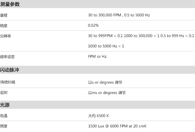Screen dimensions: 195x132
Task: Select the 延时 row label
Action: pyautogui.click(x=4, y=93)
